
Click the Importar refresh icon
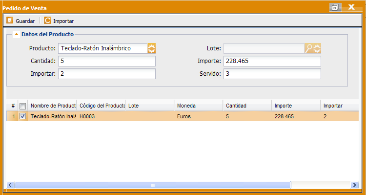pyautogui.click(x=47, y=21)
